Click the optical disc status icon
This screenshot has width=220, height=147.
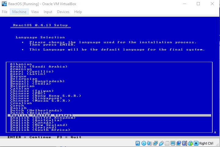[144, 143]
